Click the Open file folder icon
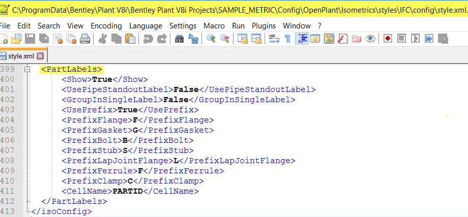The image size is (468, 217). (x=16, y=39)
